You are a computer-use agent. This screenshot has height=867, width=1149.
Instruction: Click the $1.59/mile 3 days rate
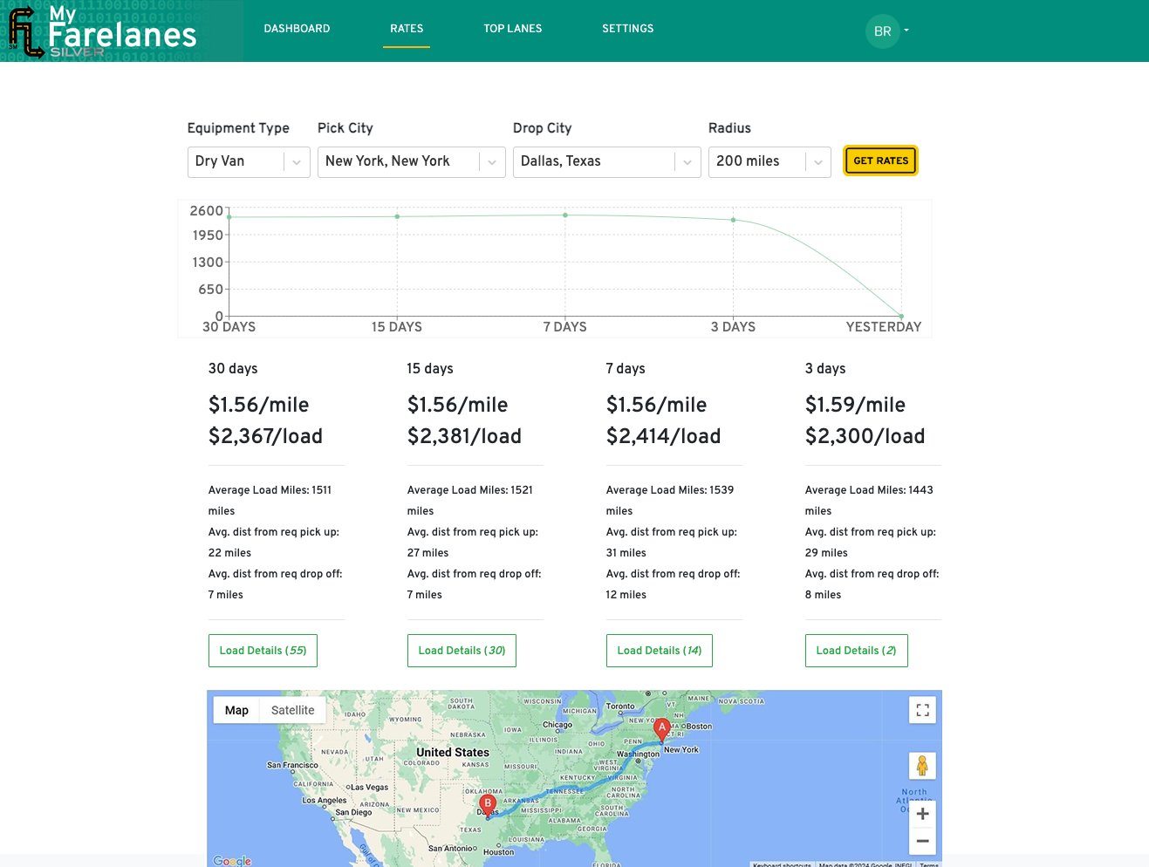(x=855, y=405)
